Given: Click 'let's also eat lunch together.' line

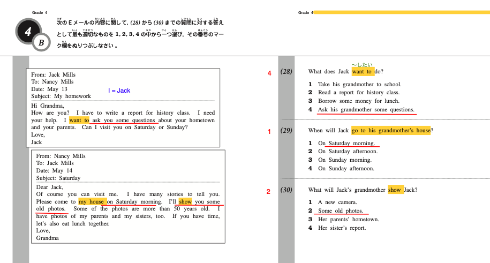Looking at the screenshot, I should click(72, 224).
